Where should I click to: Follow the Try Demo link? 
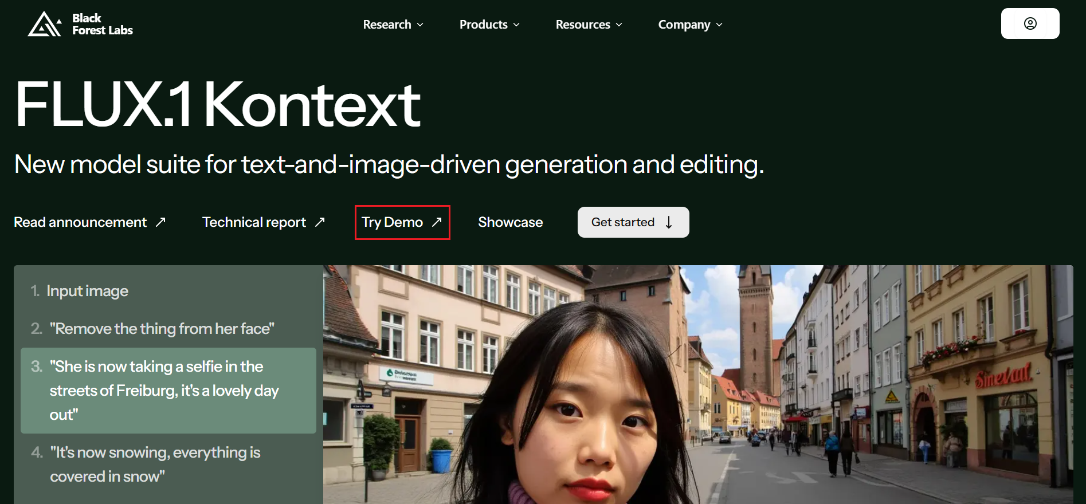[402, 222]
